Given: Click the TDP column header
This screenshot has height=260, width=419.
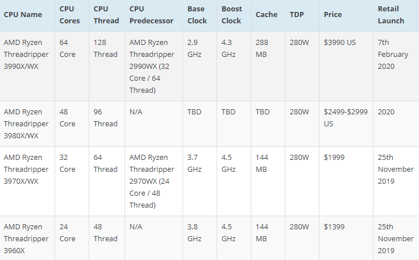Looking at the screenshot, I should click(302, 15).
